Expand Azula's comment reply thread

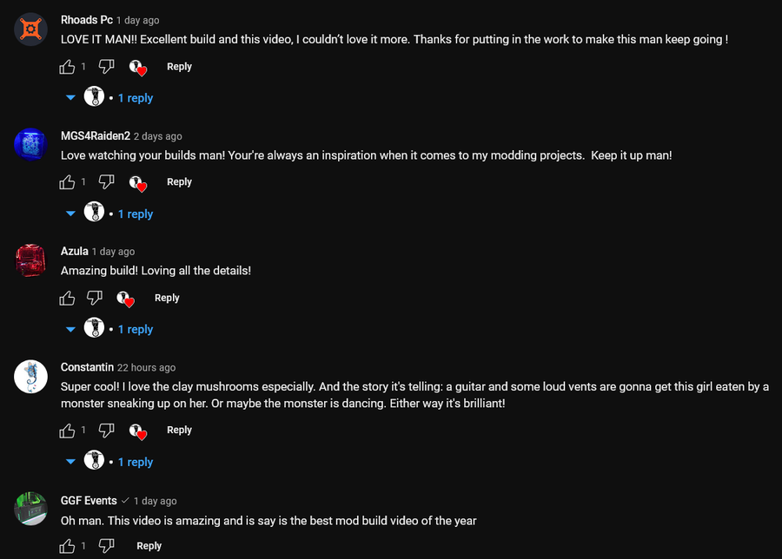coord(135,329)
